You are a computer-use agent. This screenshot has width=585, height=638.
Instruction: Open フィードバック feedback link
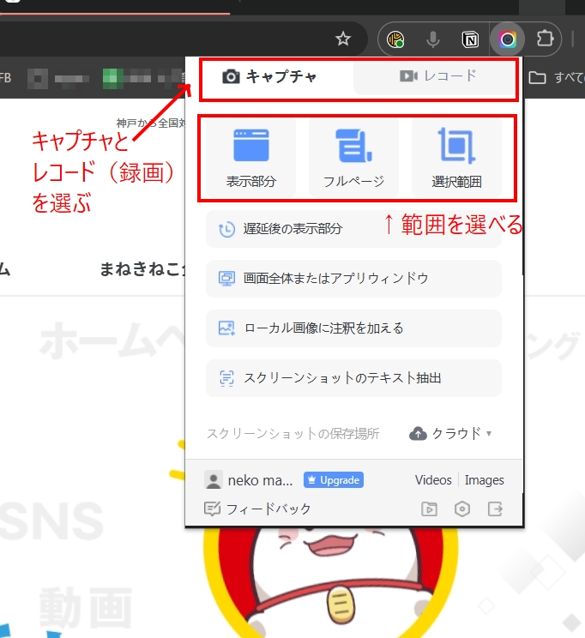click(257, 509)
